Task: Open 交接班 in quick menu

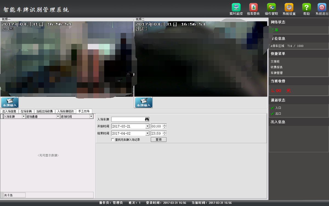Action: (x=275, y=61)
